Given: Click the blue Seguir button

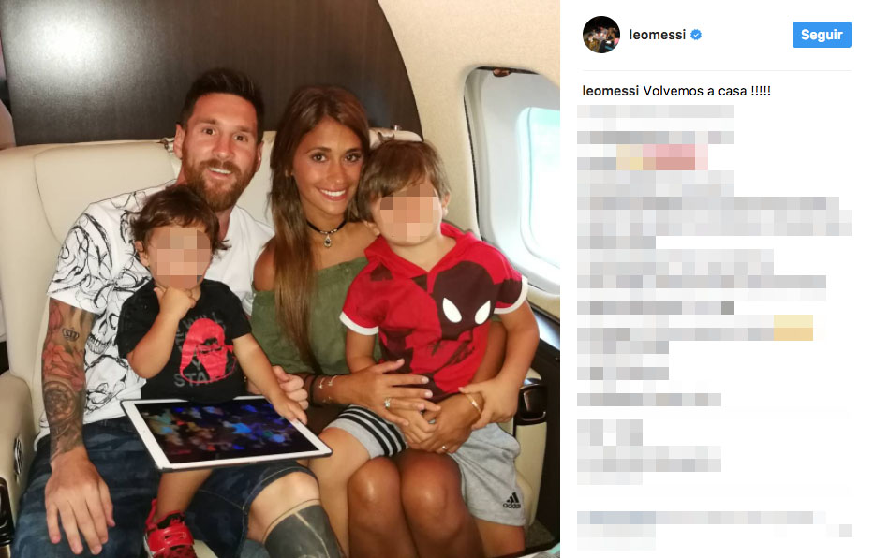Looking at the screenshot, I should (822, 35).
